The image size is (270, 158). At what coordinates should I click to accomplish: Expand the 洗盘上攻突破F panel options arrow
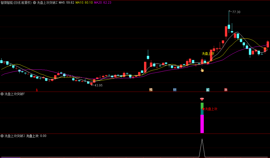[x=2, y=94]
